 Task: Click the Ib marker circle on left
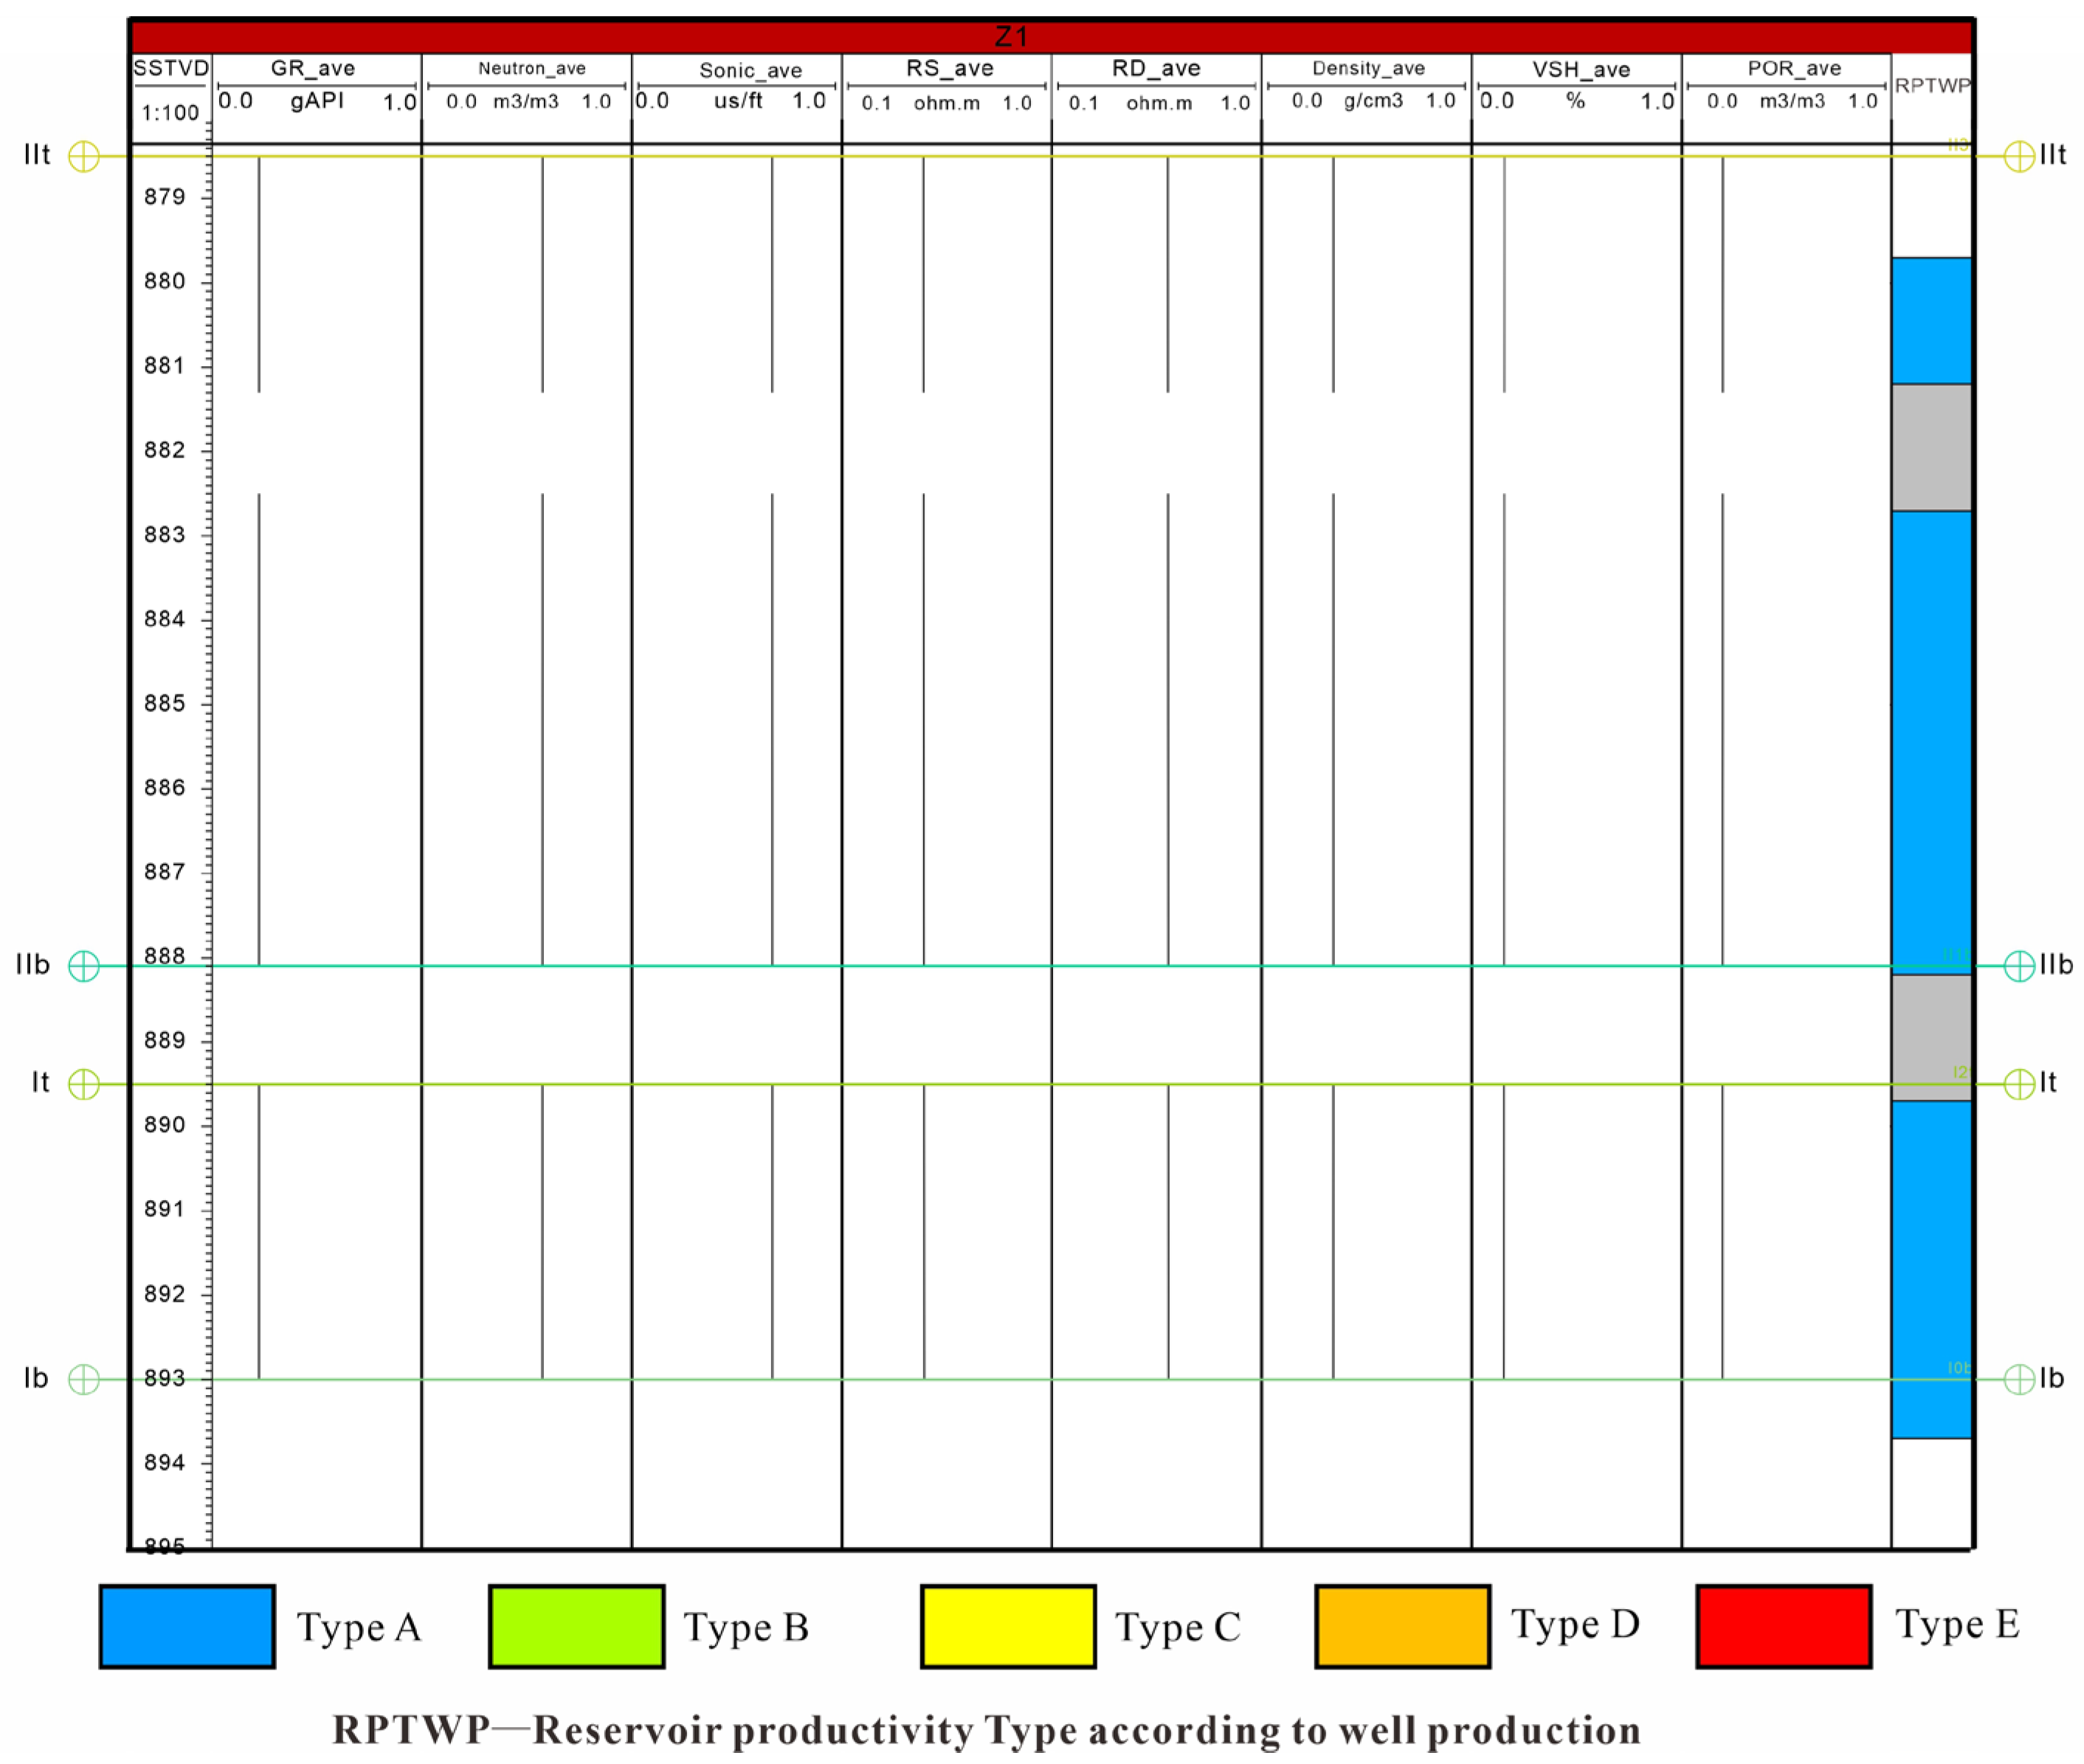[x=84, y=1379]
